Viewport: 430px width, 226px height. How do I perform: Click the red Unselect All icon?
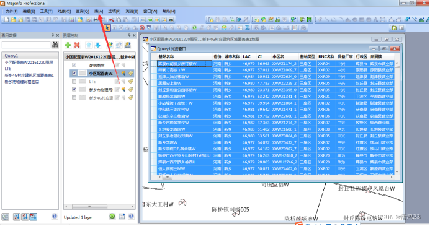(x=141, y=28)
